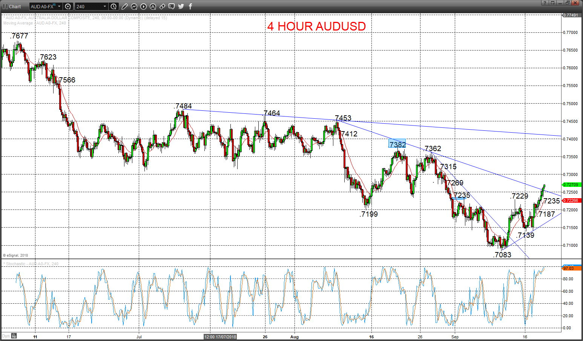583x341 pixels.
Task: Click the 7187 price annotation
Action: [547, 214]
